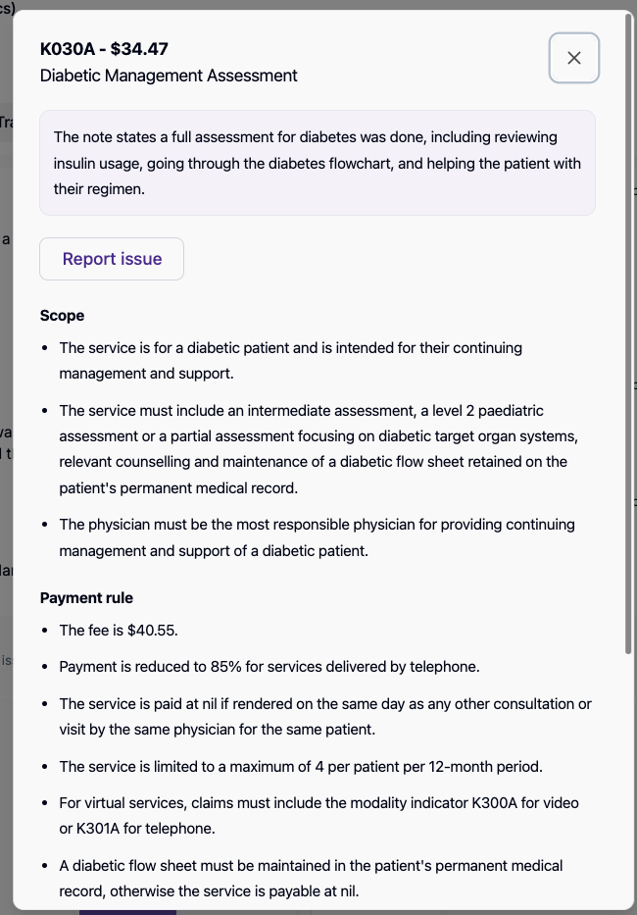Click the Report issue button
This screenshot has width=637, height=915.
pos(112,259)
